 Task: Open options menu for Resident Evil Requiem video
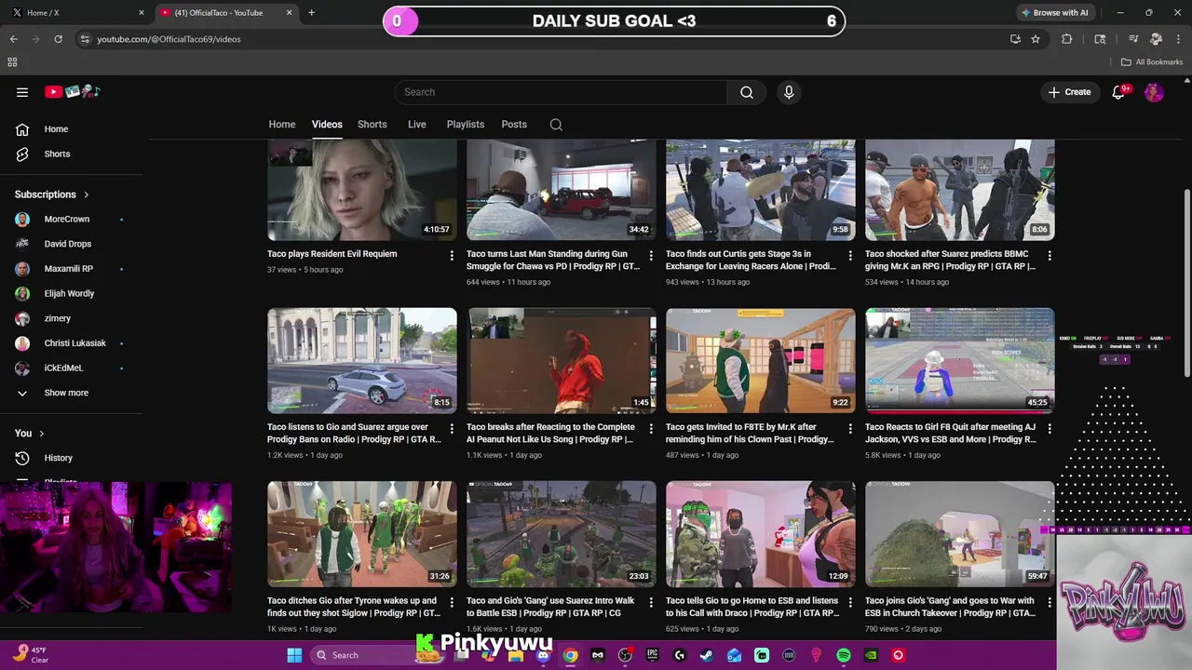(452, 255)
